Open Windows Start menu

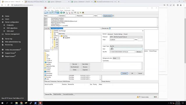point(2,103)
